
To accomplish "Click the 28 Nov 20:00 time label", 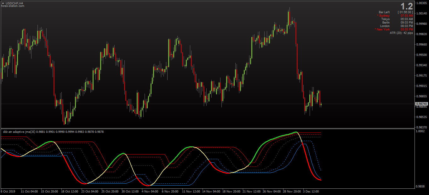I will point(291,191).
